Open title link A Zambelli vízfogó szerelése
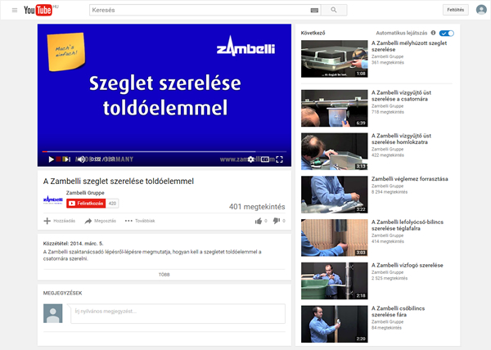Screen dimensions: 491x350 pos(407,265)
